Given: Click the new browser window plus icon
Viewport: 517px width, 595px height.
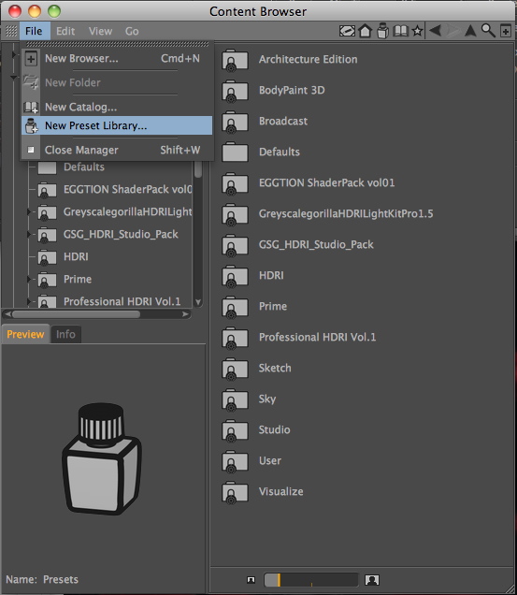Looking at the screenshot, I should (x=506, y=31).
